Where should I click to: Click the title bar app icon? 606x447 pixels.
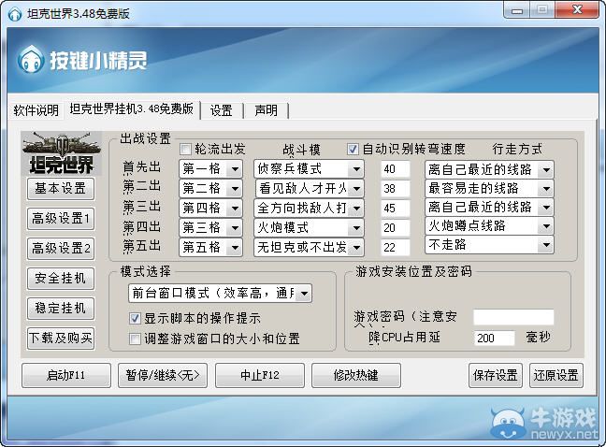[15, 14]
